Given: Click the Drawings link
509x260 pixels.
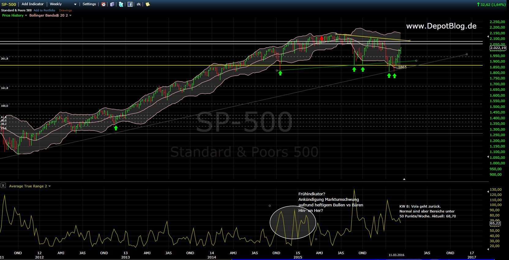Looking at the screenshot, I should click(65, 10).
